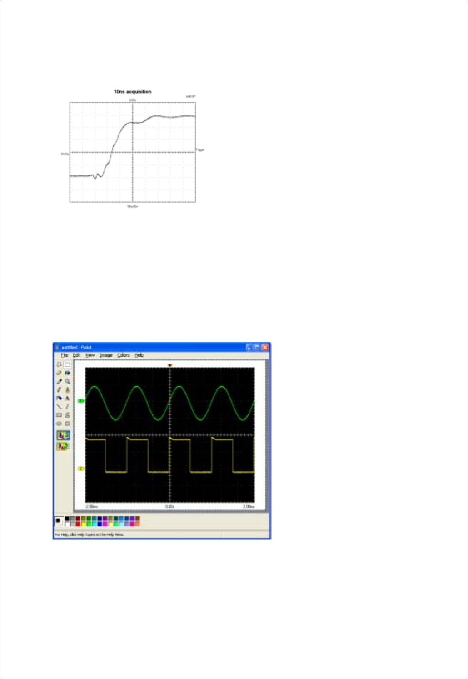
Task: Choose the Eraser tool in Paint
Action: point(59,373)
